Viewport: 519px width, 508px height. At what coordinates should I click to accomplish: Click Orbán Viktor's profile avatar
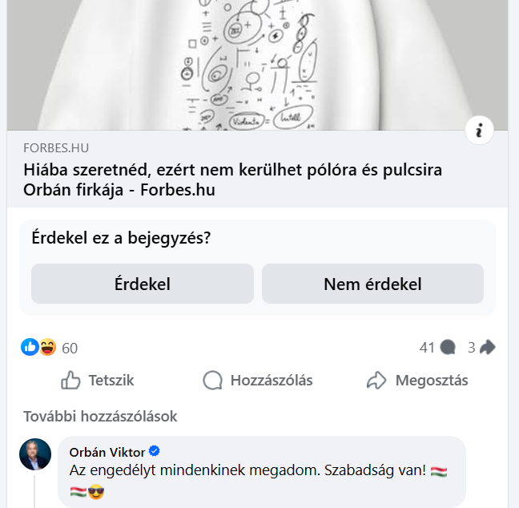[35, 454]
